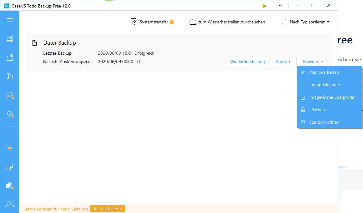Close the EaseUS Todo Backup window

[x=328, y=6]
